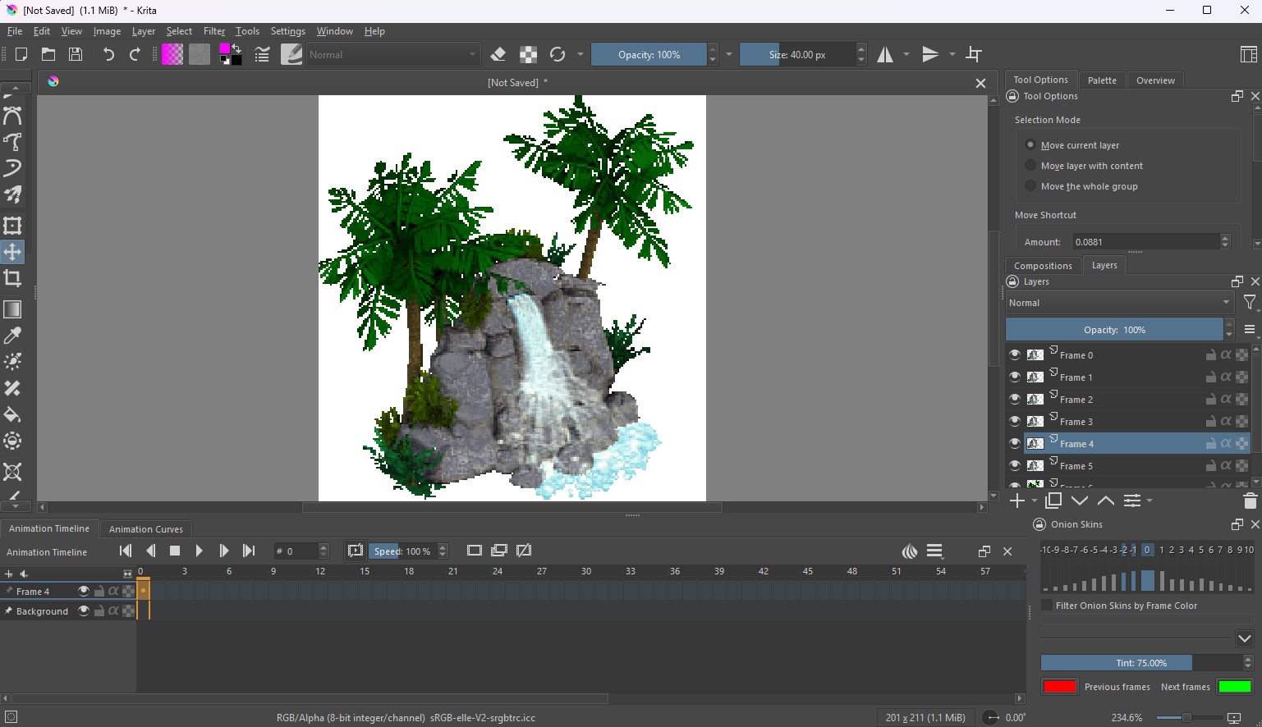This screenshot has width=1262, height=727.
Task: Click the red Previous frames color swatch
Action: point(1059,687)
